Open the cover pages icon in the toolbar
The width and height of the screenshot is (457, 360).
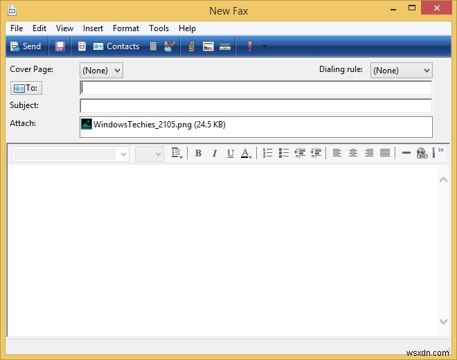click(x=82, y=46)
